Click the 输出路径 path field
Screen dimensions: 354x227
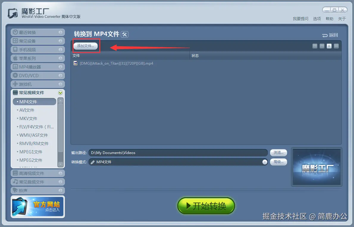tap(178, 153)
